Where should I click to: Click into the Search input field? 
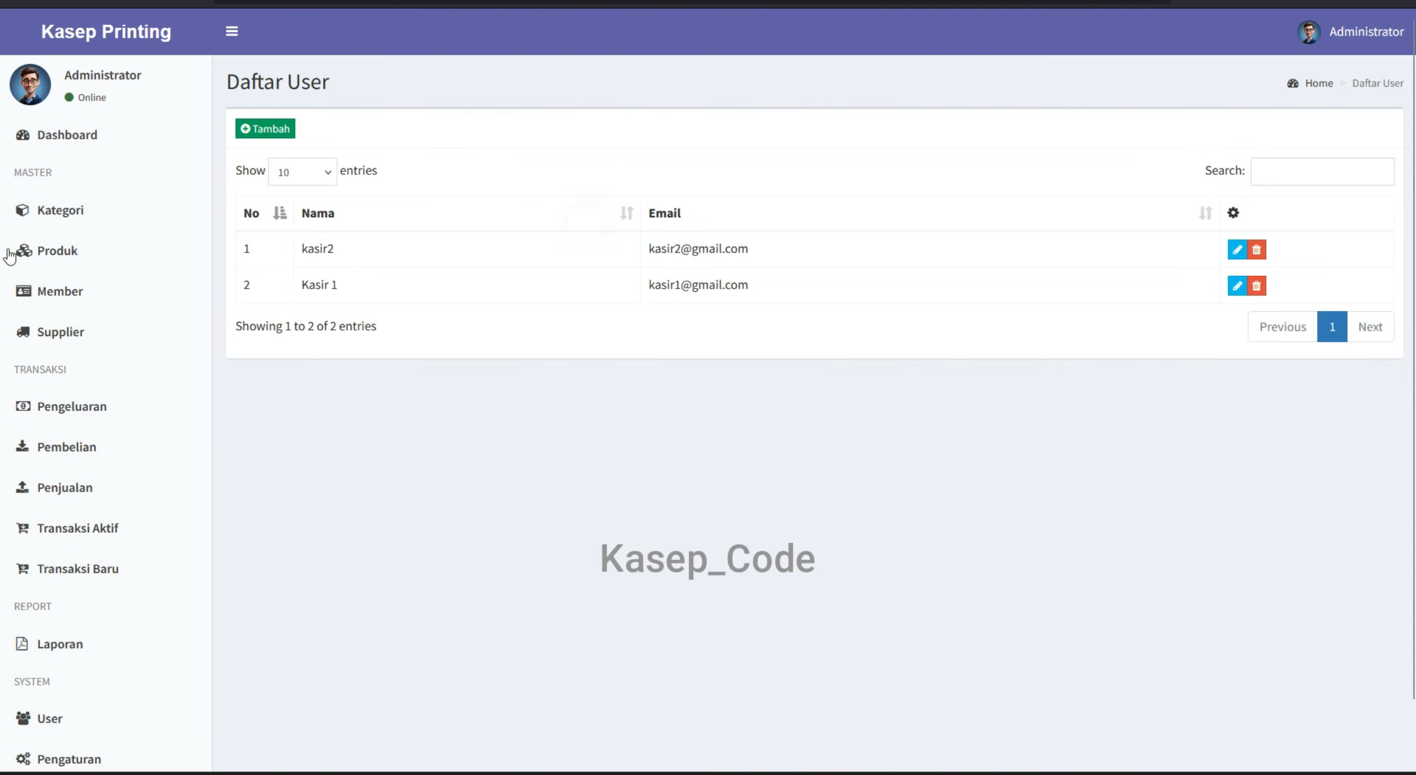click(x=1322, y=171)
